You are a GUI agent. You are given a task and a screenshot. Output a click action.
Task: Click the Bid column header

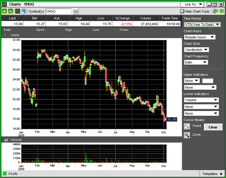[34, 18]
